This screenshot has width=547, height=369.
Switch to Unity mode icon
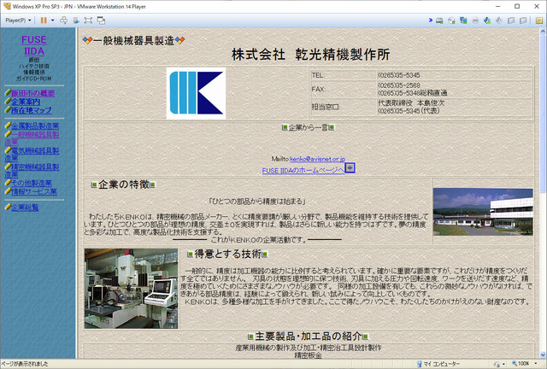(101, 20)
